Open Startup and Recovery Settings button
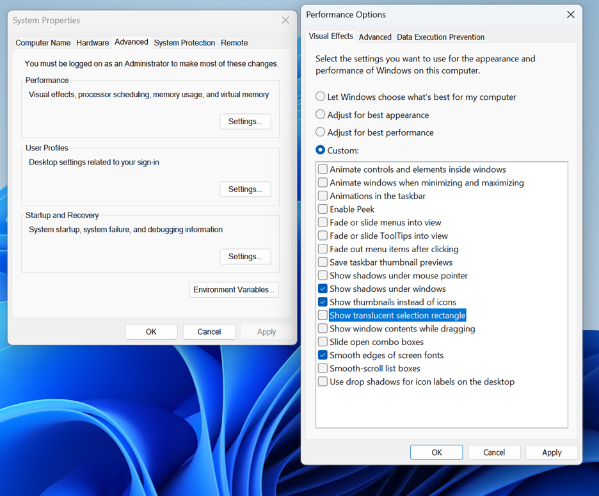This screenshot has height=496, width=599. tap(245, 257)
